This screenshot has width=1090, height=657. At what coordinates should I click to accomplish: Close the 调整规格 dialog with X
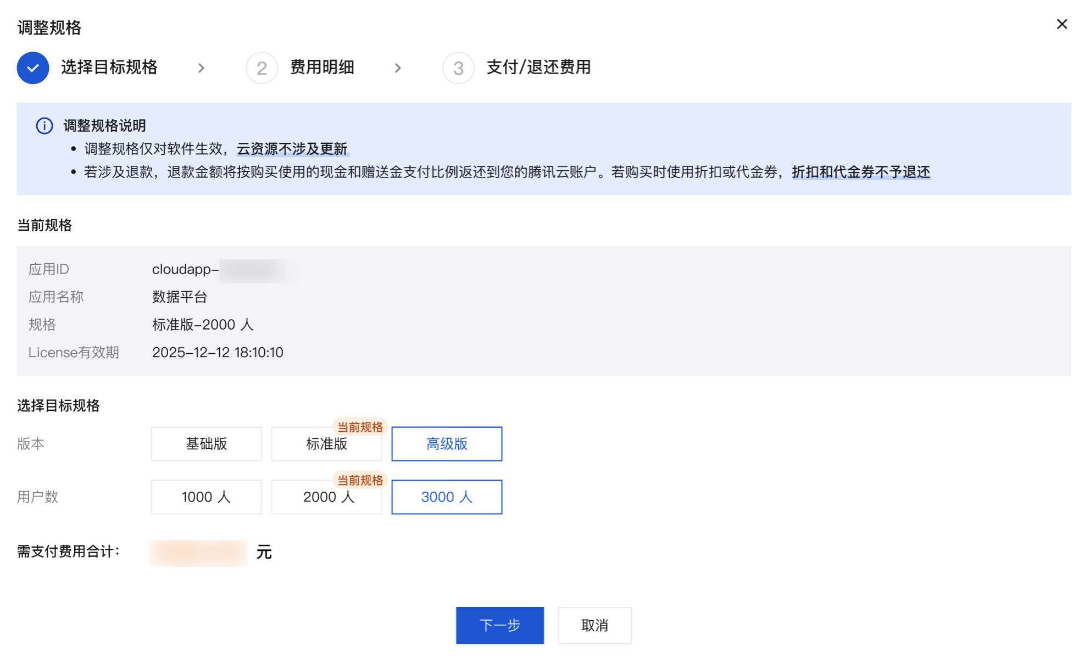click(x=1061, y=24)
